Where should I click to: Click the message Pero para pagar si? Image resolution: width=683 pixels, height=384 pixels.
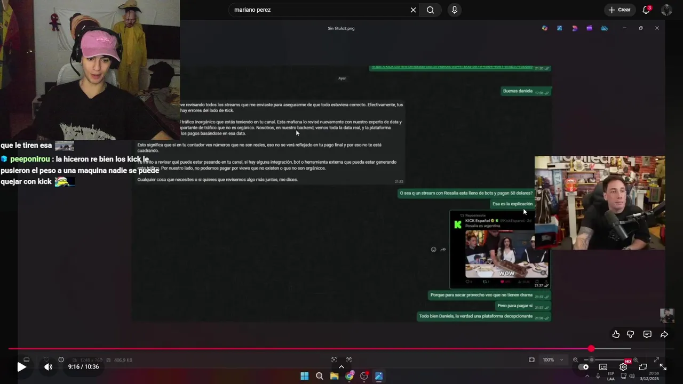point(522,306)
